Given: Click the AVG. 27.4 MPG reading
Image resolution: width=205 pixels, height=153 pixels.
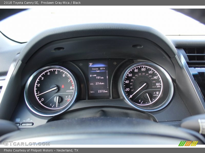Looking at the screenshot, I should (x=97, y=84).
